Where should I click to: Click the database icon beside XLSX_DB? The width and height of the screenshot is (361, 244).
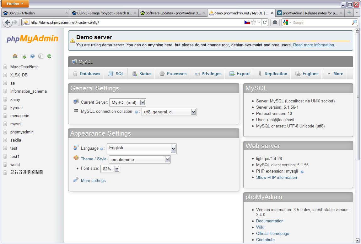point(5,75)
